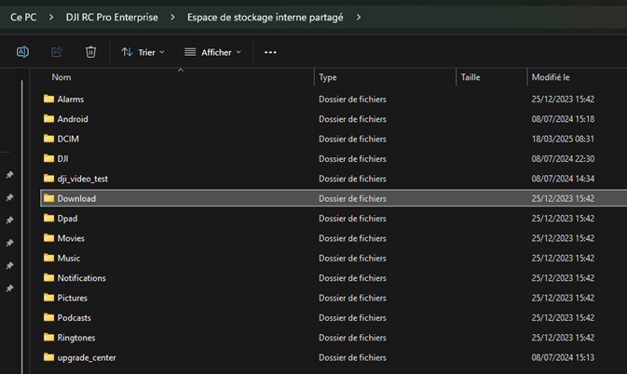Click the upgrade_center folder icon
Viewport: 627px width, 374px height.
click(49, 357)
